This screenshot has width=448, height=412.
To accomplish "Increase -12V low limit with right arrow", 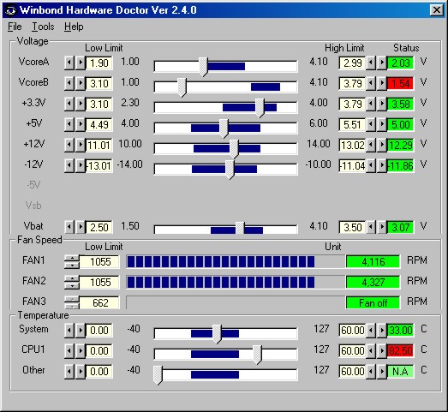I will point(81,165).
